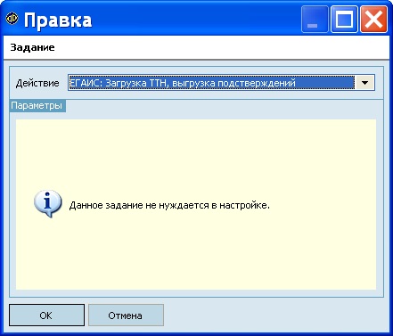Click the Действие label
The image size is (393, 336).
(x=37, y=83)
